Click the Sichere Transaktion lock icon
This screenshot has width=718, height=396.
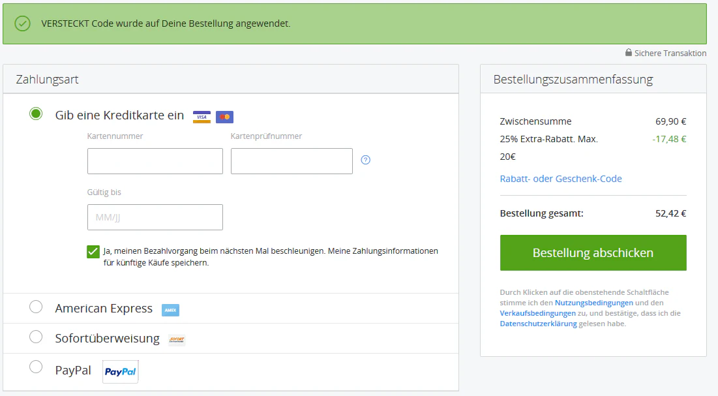tap(629, 53)
